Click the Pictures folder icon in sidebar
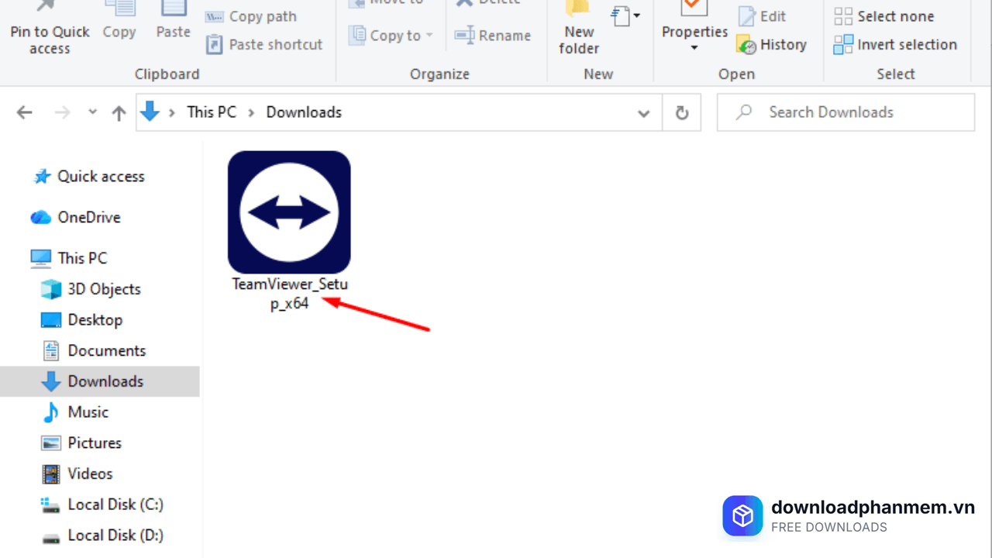 pos(51,443)
